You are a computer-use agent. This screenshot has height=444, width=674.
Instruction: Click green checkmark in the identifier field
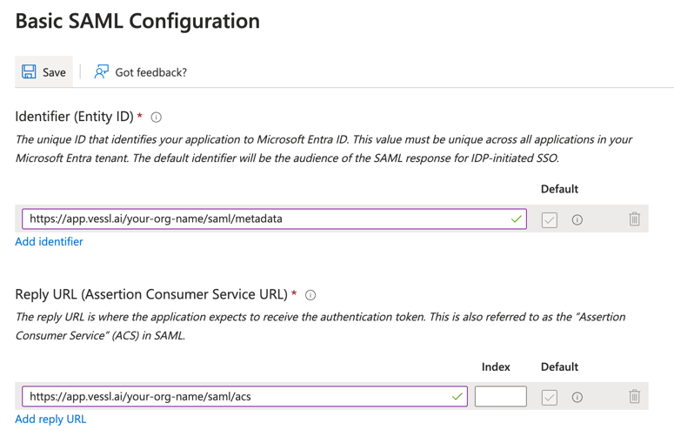(517, 219)
